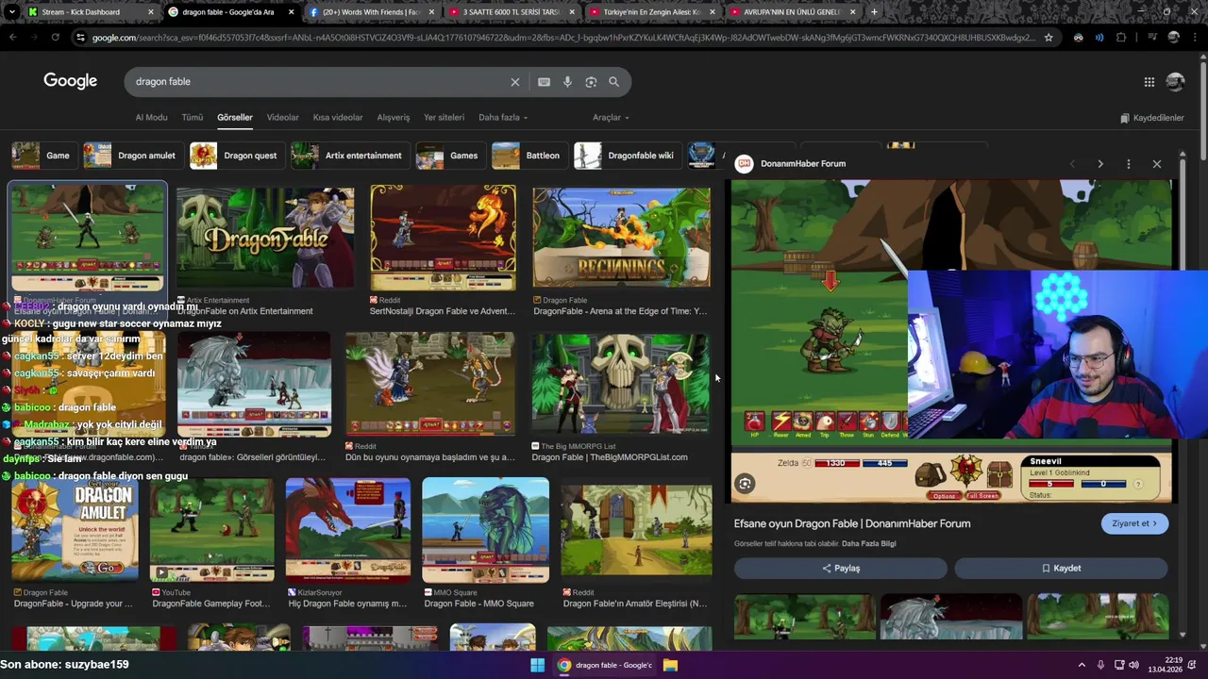Open the KızlarSoruyor red dragon thumbnail

click(348, 530)
